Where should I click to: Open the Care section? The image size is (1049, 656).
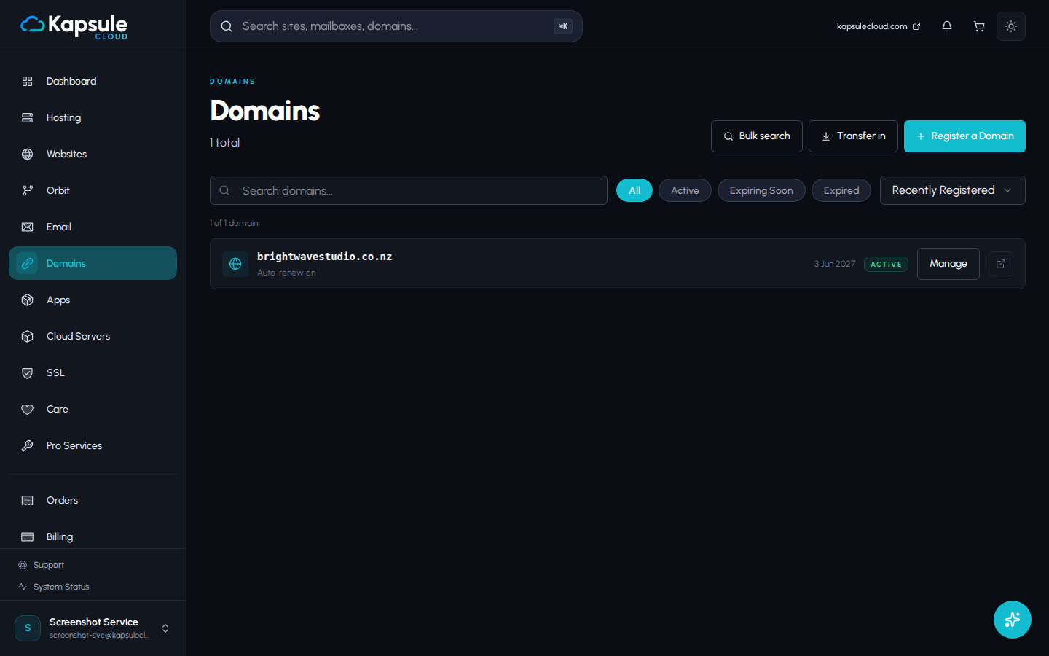coord(93,409)
